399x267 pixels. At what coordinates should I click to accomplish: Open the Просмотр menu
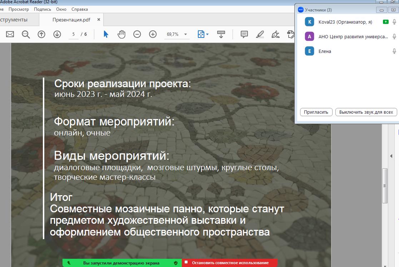pyautogui.click(x=19, y=9)
